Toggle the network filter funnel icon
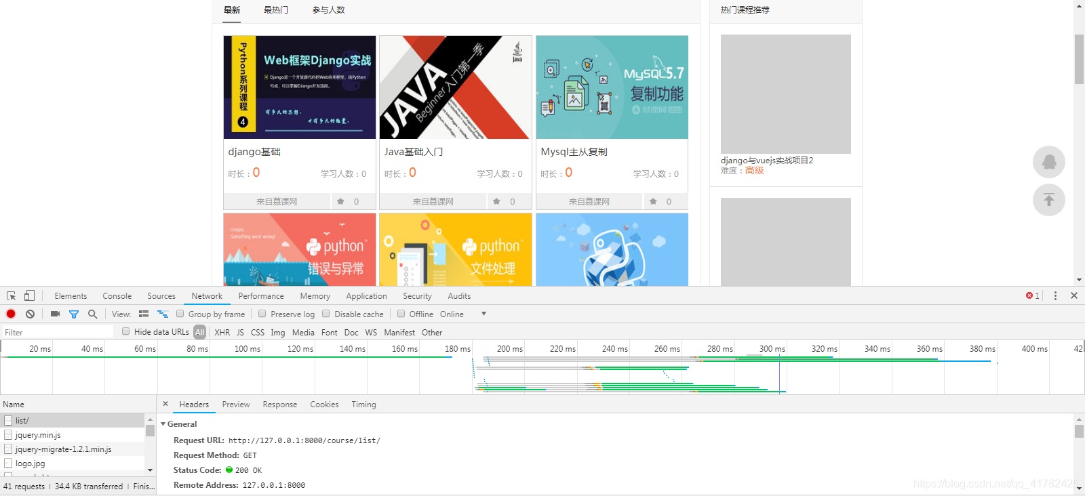Viewport: 1085px width, 496px height. coord(74,314)
